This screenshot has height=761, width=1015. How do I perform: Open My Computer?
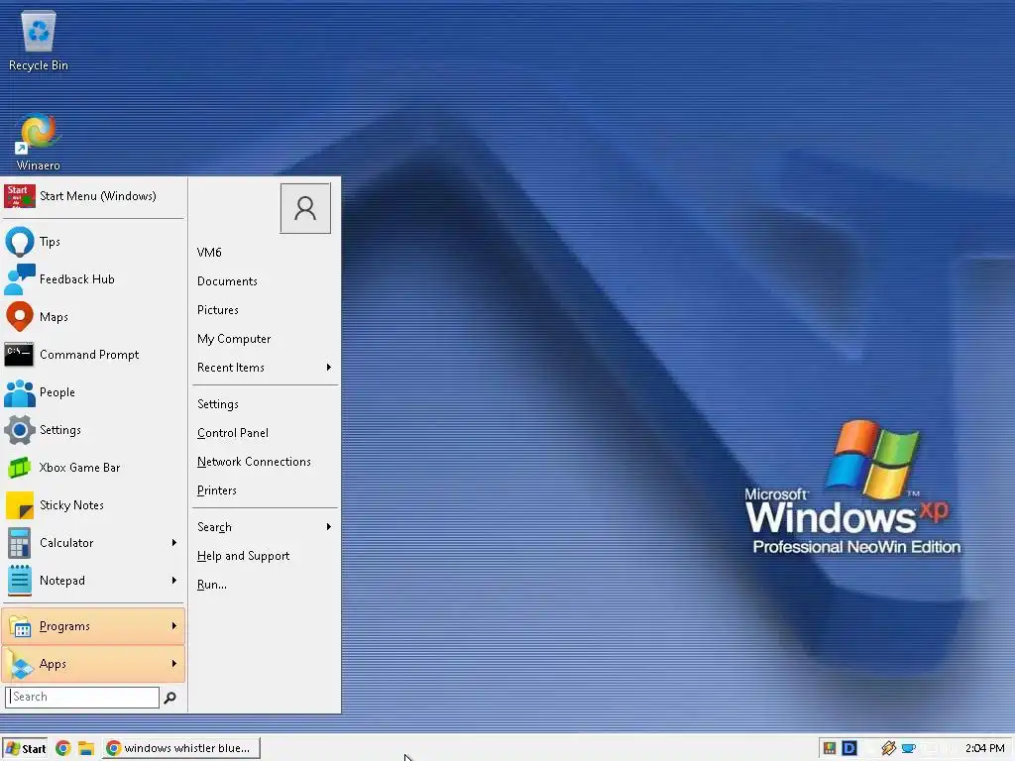coord(265,339)
